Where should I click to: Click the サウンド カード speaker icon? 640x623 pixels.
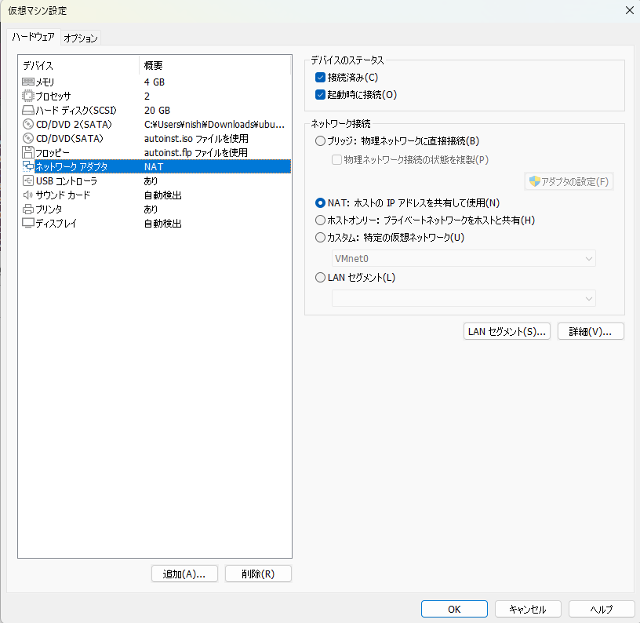[27, 195]
